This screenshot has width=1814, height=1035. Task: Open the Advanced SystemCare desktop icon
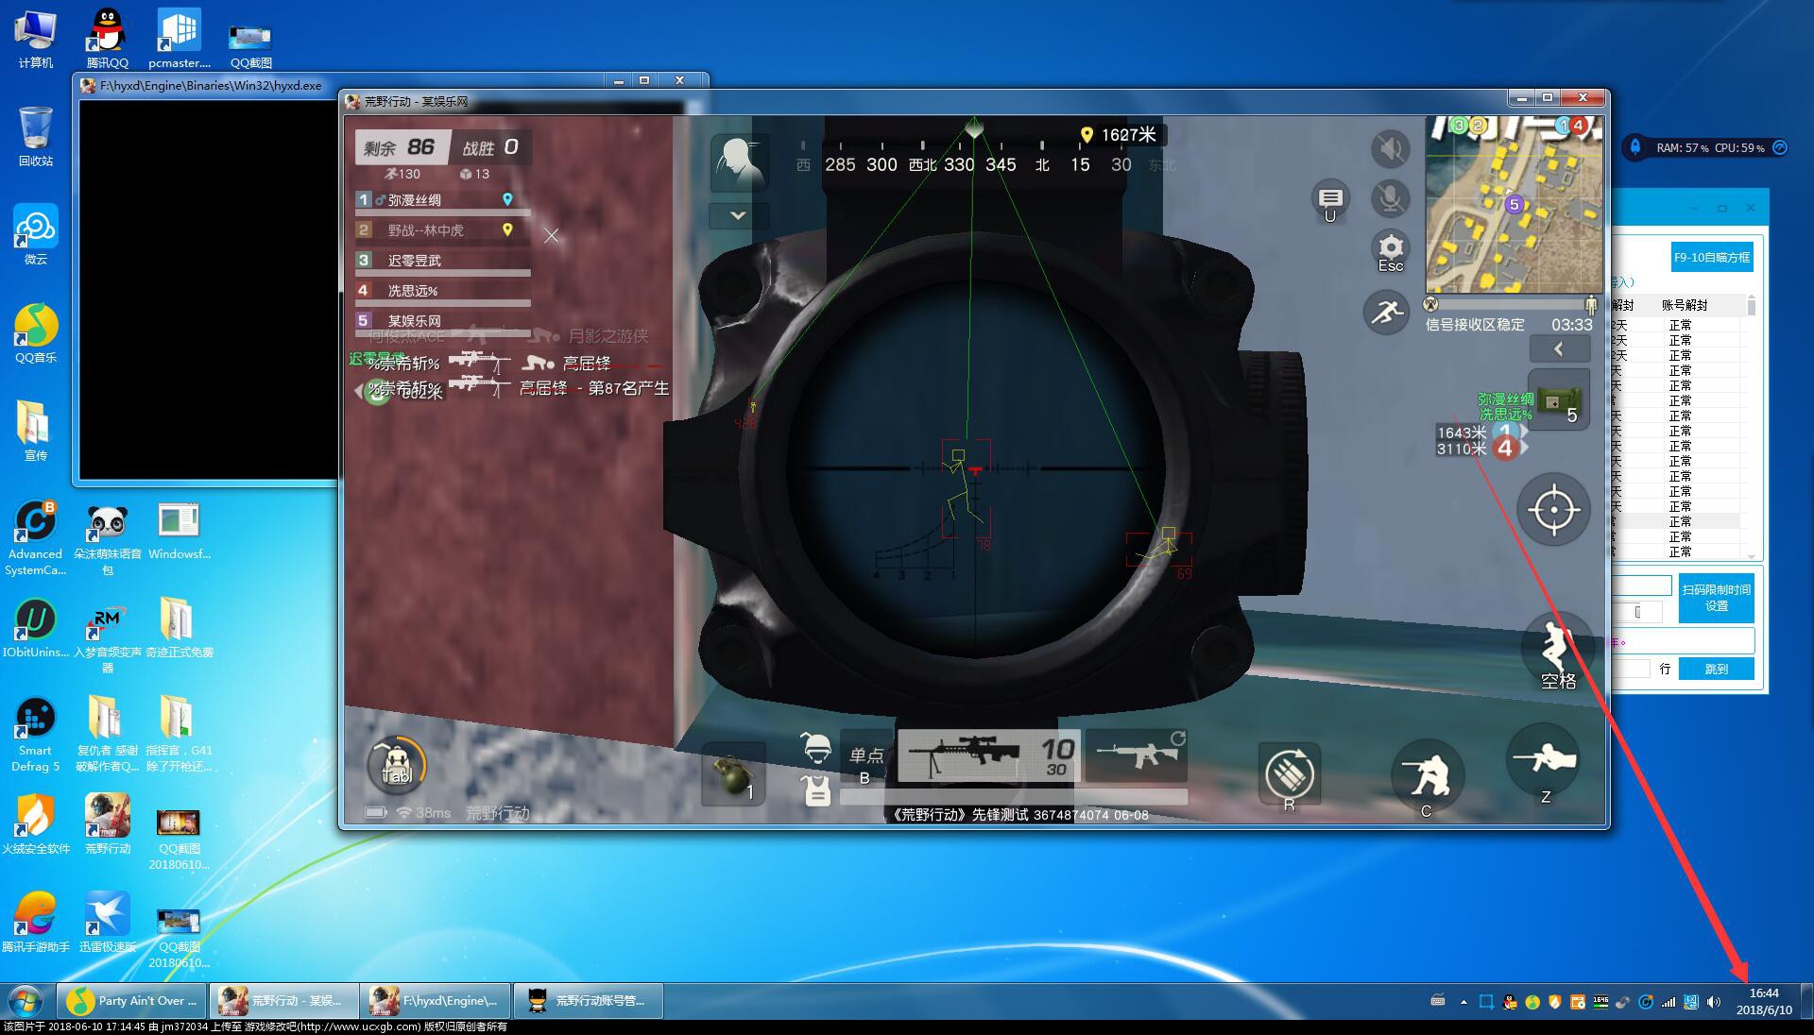click(x=36, y=536)
